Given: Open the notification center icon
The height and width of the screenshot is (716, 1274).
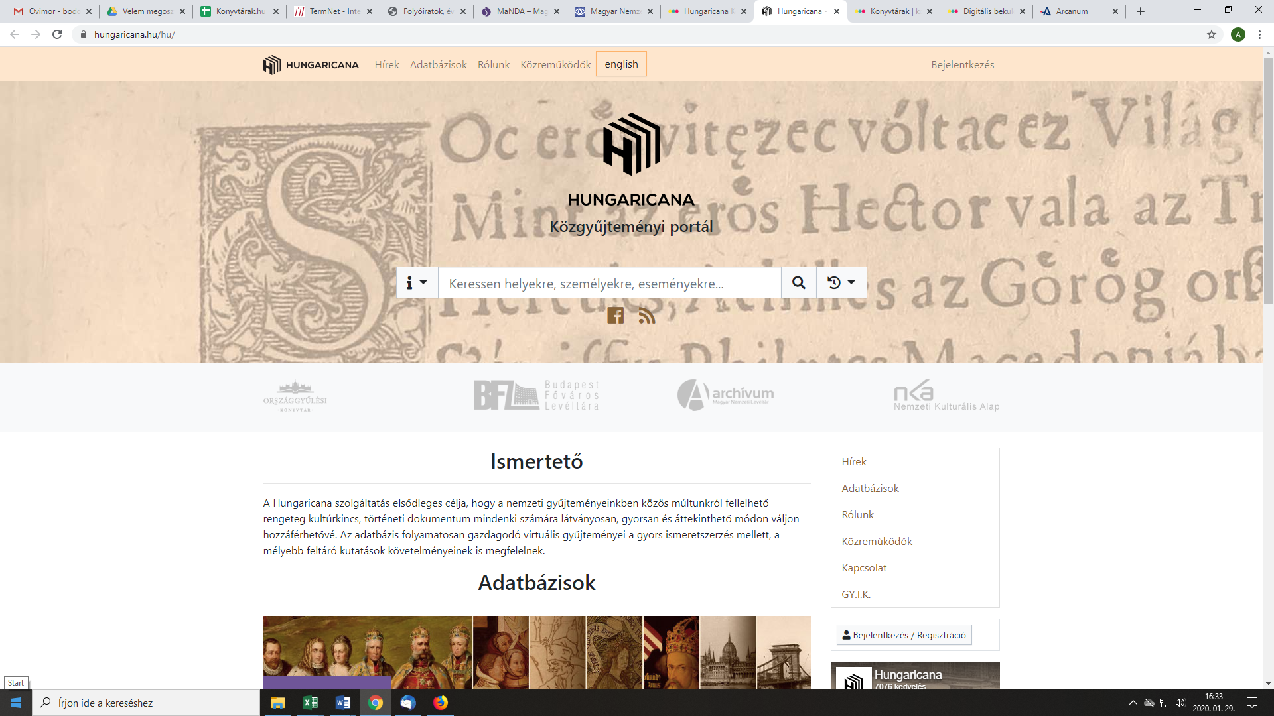Looking at the screenshot, I should [1252, 703].
